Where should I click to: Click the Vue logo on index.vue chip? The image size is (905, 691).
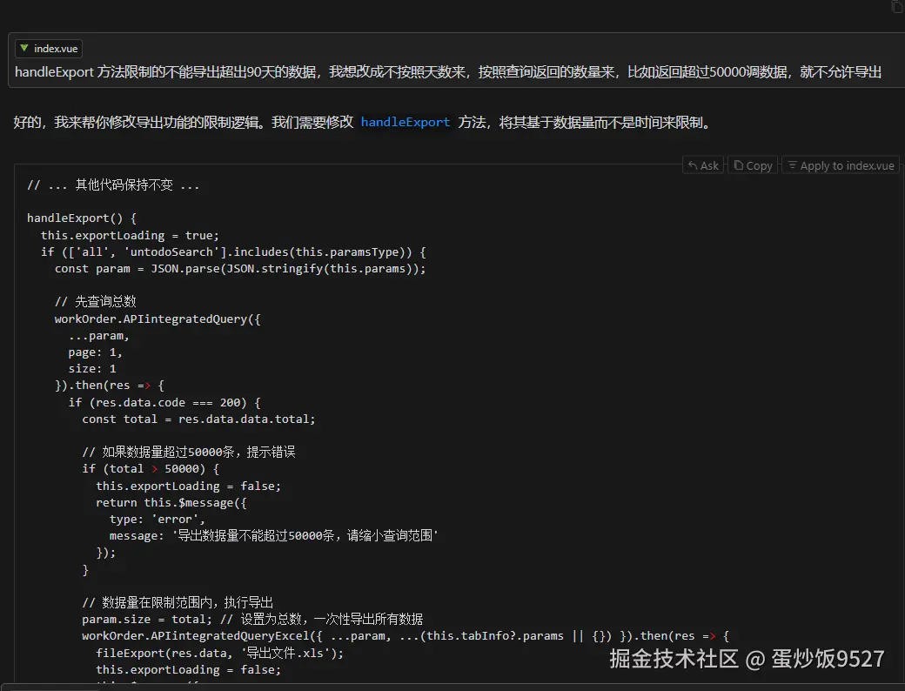click(24, 48)
